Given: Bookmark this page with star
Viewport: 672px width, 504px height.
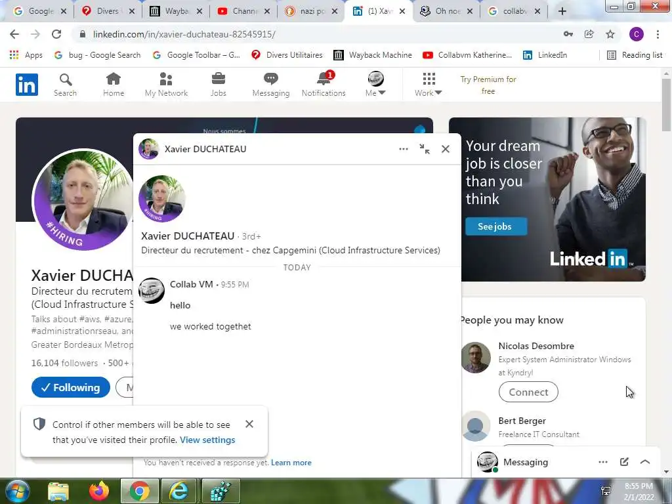Looking at the screenshot, I should tap(610, 34).
